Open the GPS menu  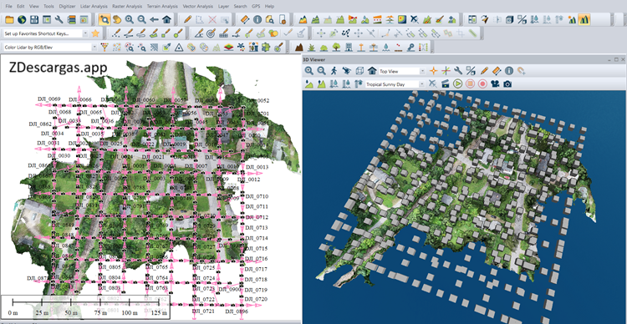[256, 7]
